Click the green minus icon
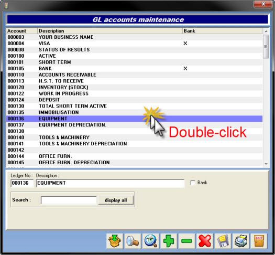The height and width of the screenshot is (255, 275). [x=186, y=241]
